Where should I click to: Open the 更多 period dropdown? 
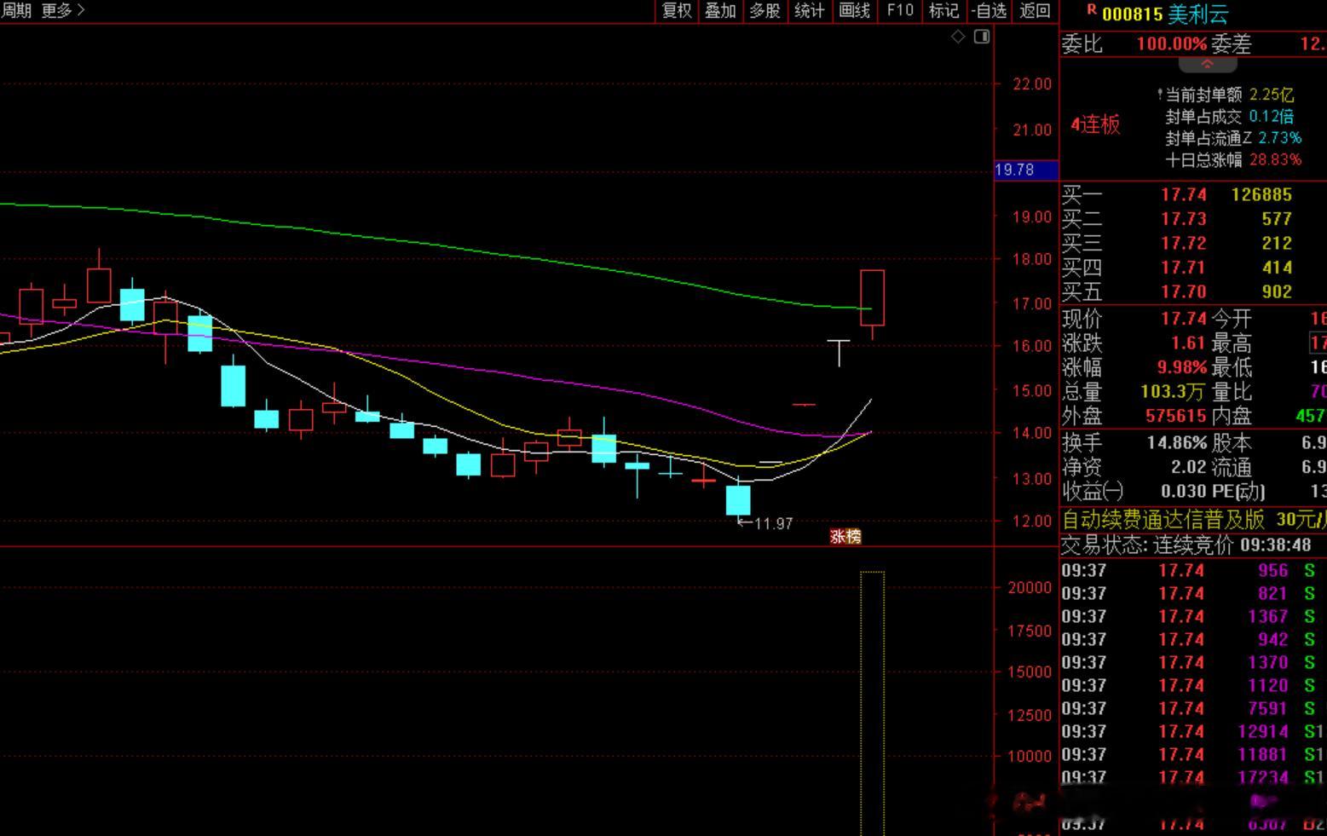[63, 10]
